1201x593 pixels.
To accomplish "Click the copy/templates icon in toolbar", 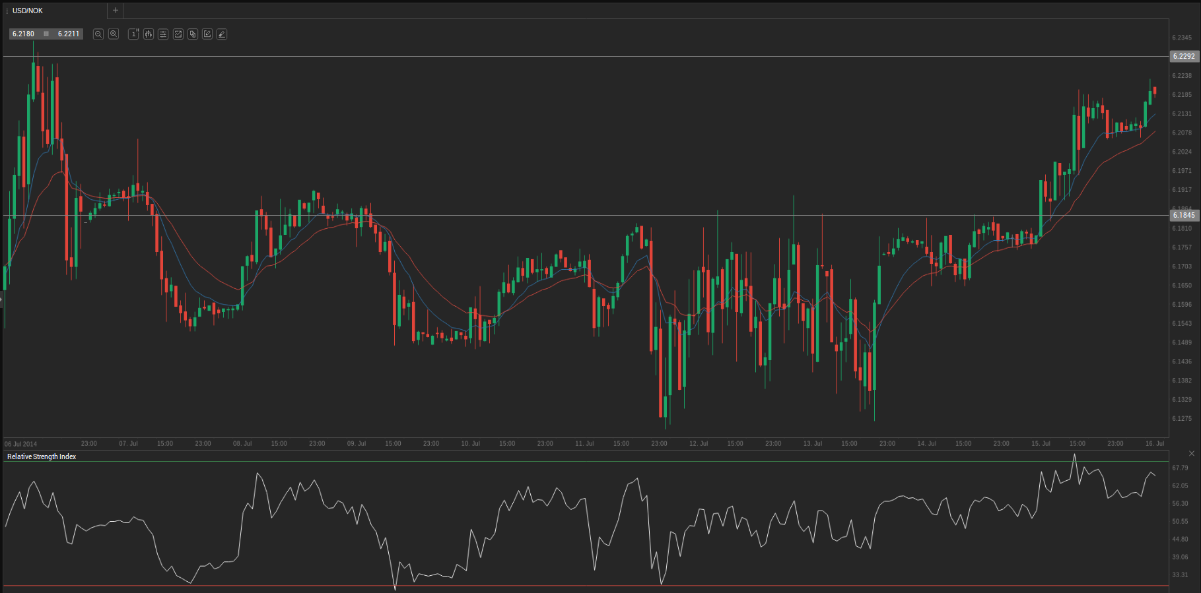I will (x=193, y=34).
